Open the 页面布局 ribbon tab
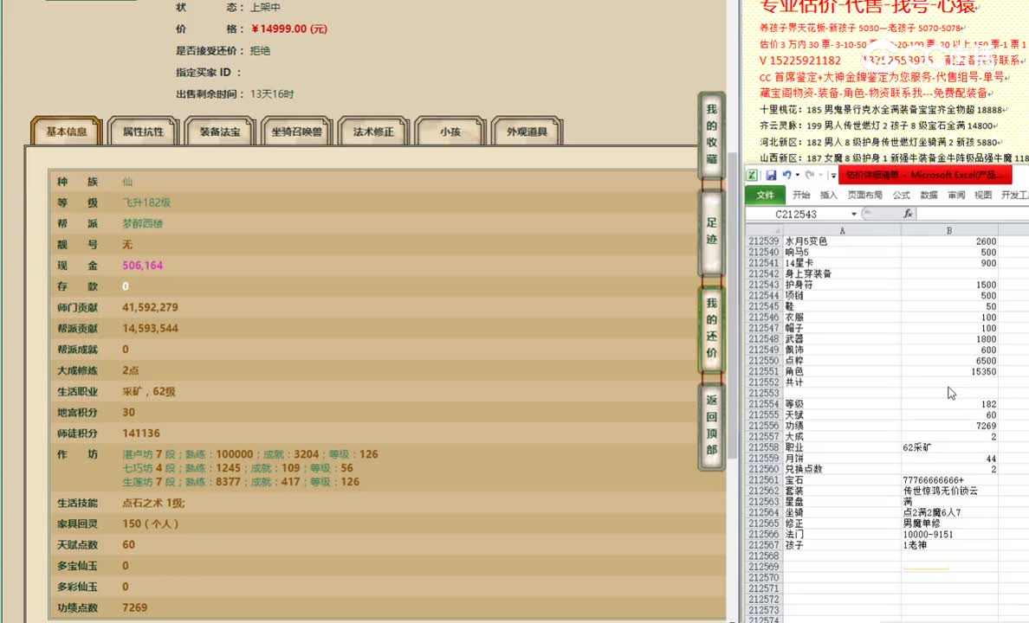1029x623 pixels. pyautogui.click(x=865, y=195)
